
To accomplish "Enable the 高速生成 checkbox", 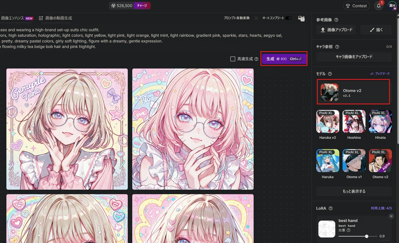I will (x=233, y=59).
